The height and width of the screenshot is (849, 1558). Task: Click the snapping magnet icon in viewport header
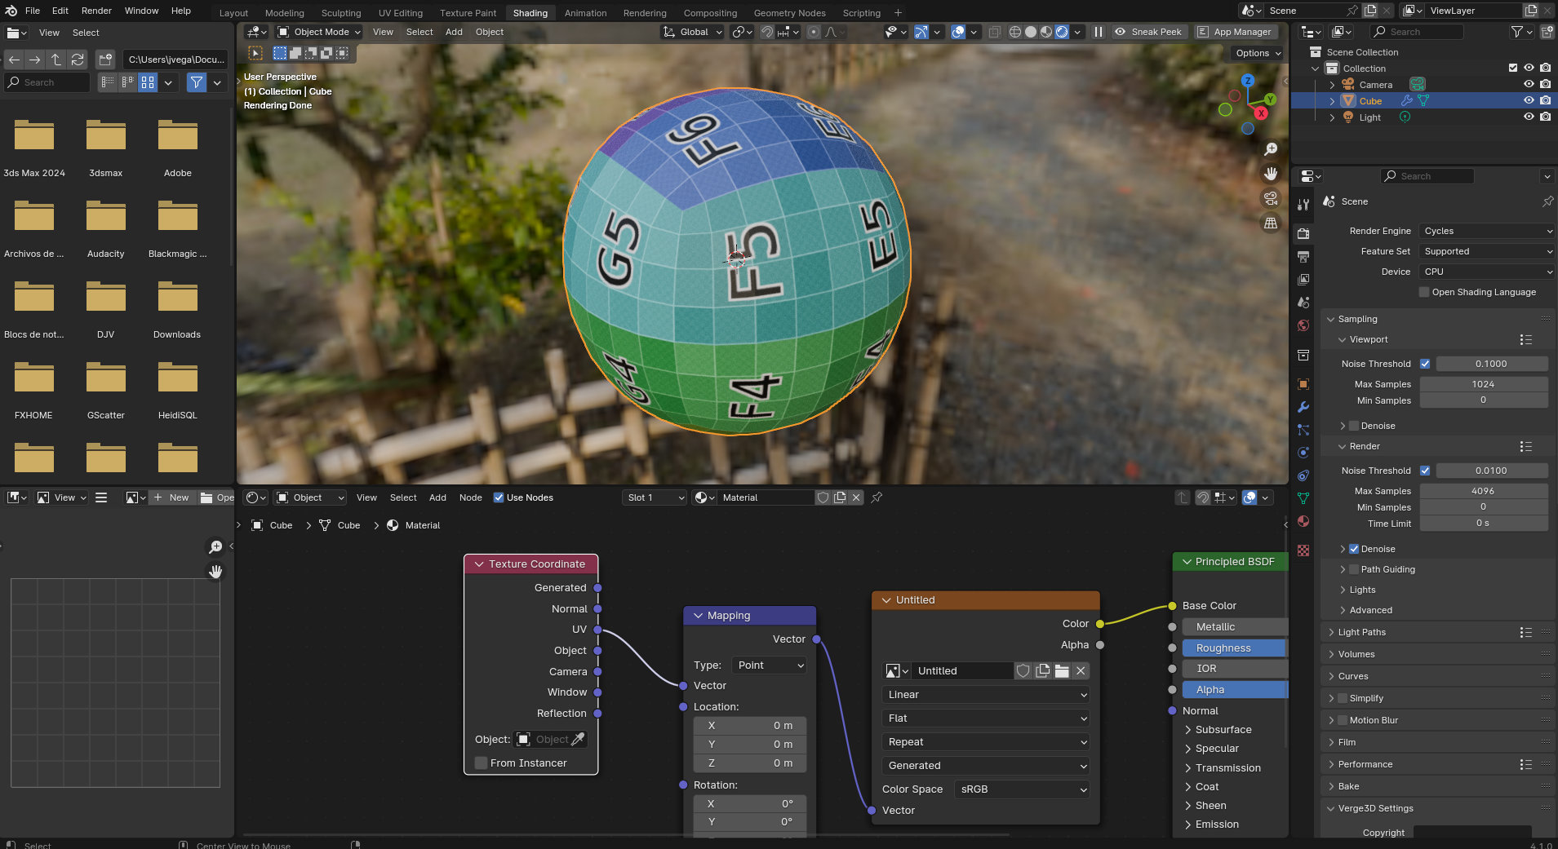pyautogui.click(x=766, y=32)
